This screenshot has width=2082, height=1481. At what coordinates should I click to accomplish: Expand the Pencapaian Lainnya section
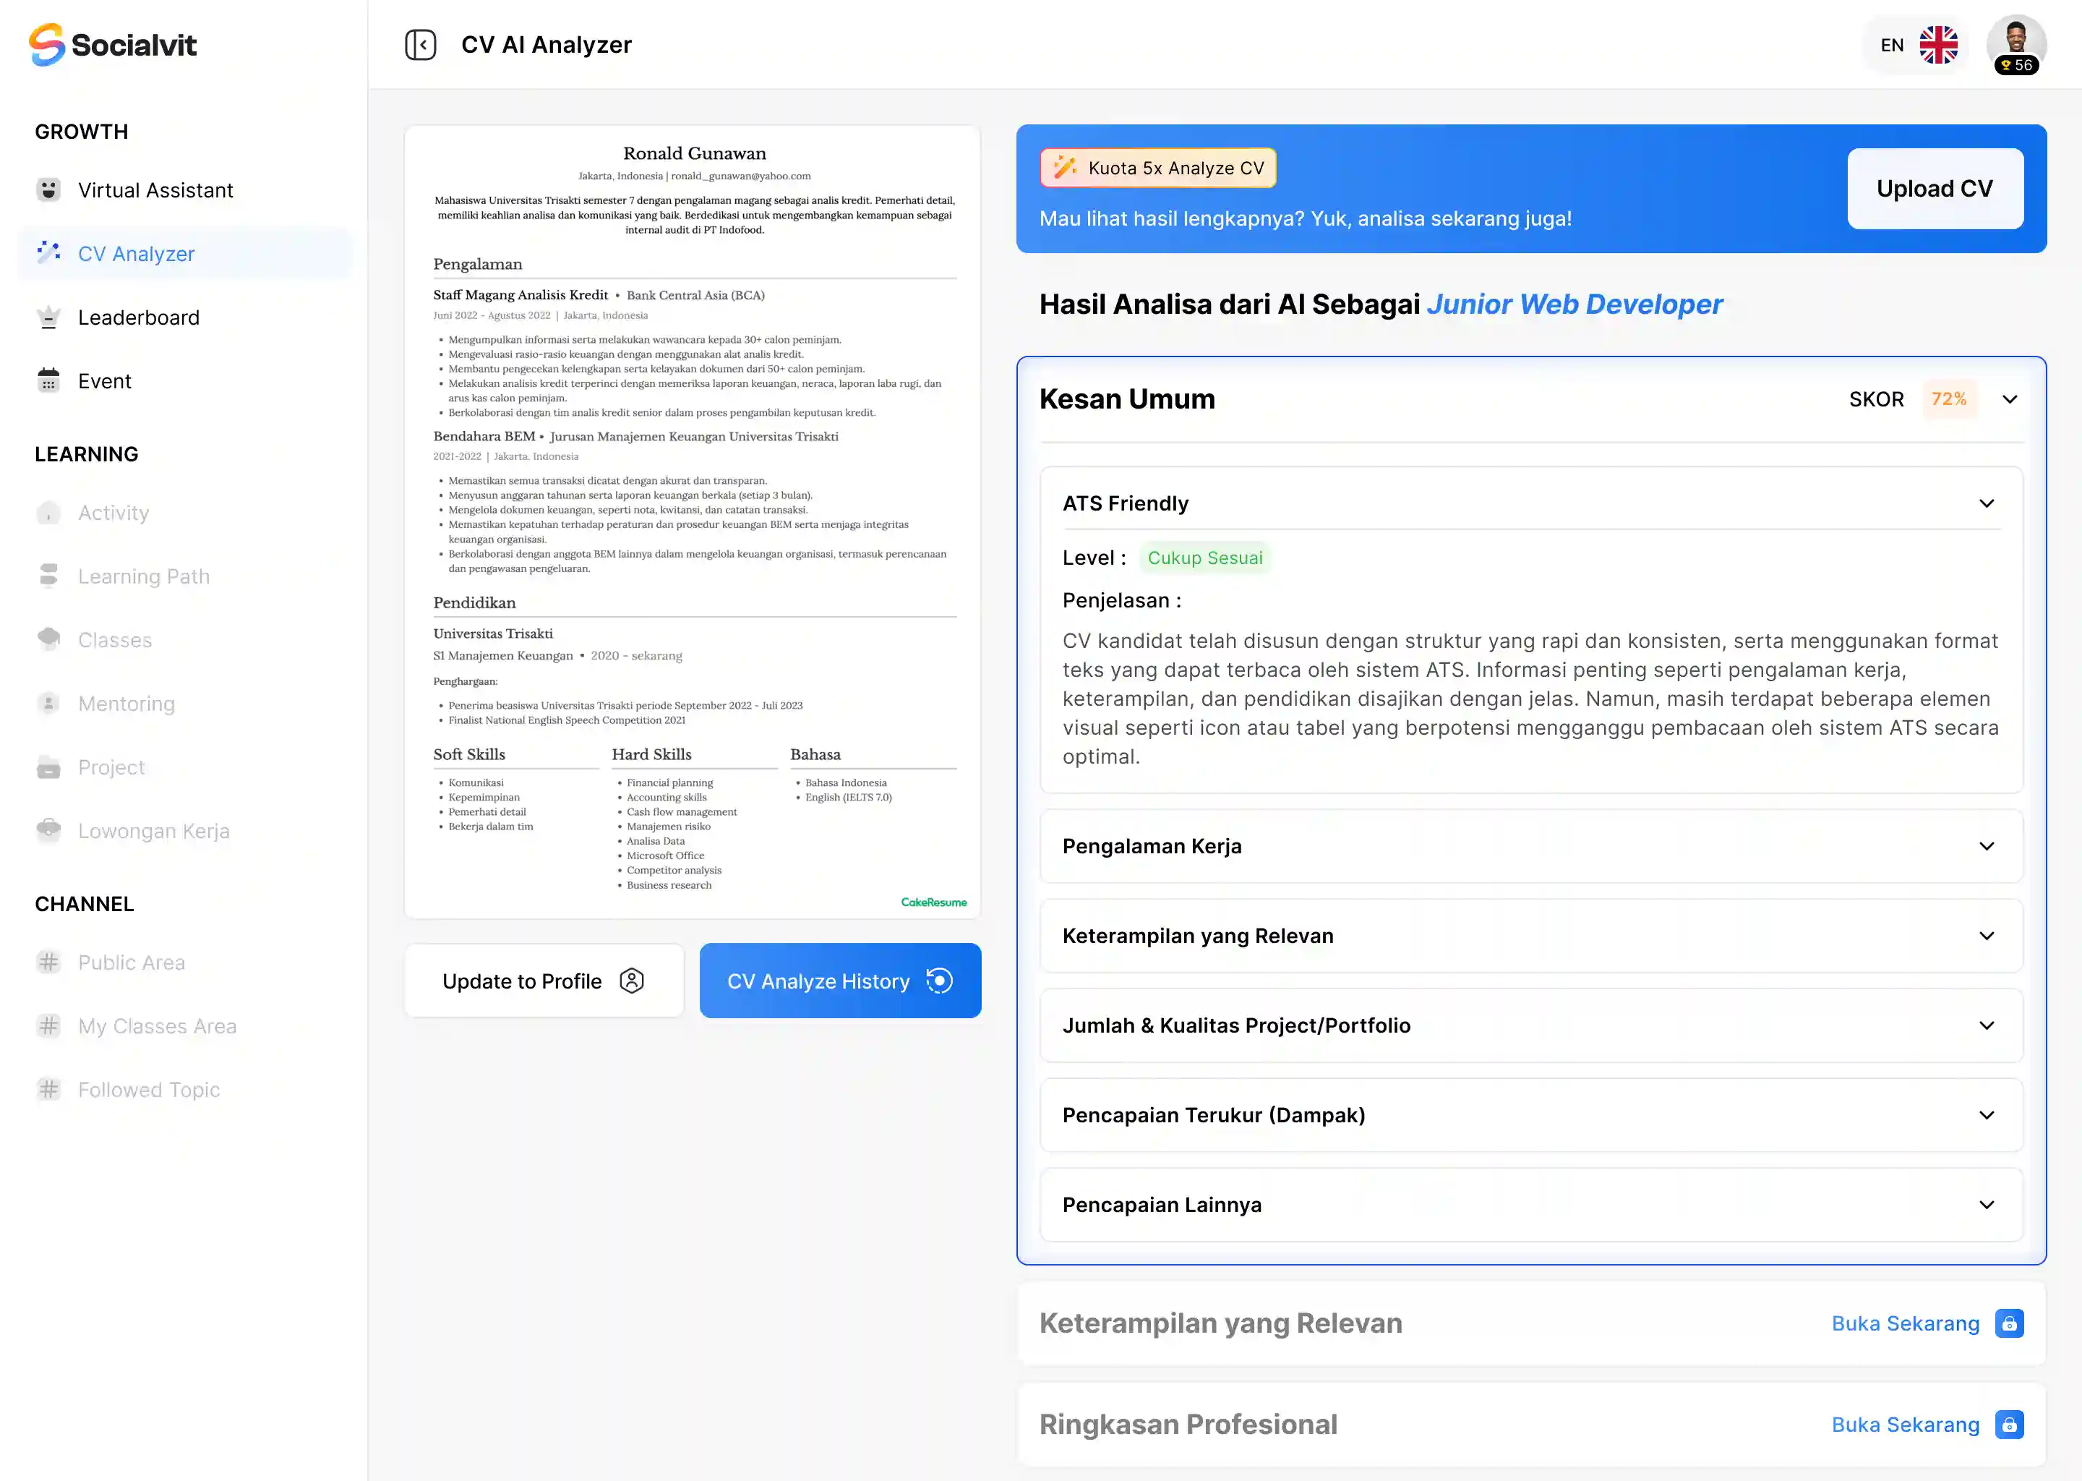pyautogui.click(x=1987, y=1205)
